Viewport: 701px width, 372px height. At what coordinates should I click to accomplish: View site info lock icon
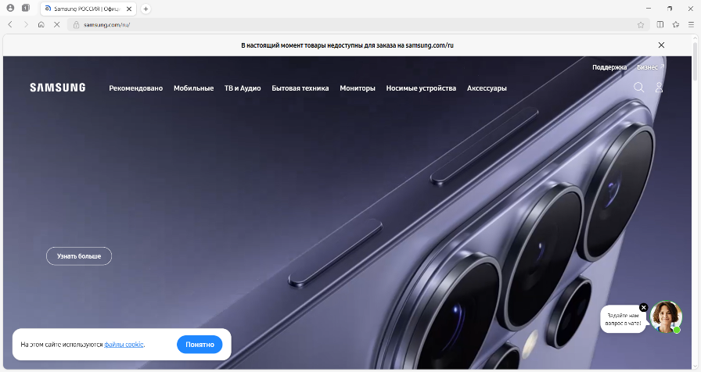[77, 25]
